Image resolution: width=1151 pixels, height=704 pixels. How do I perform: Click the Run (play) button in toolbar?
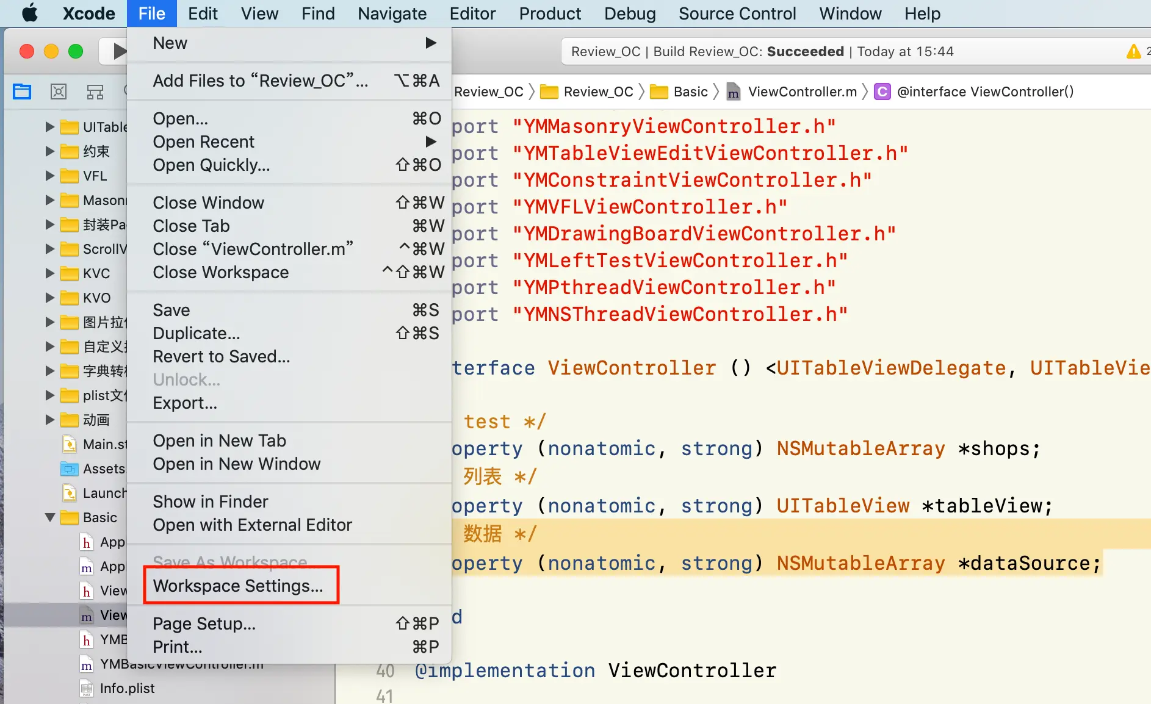pyautogui.click(x=119, y=51)
